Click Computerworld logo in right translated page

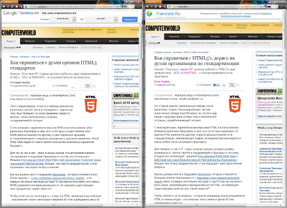pos(162,28)
